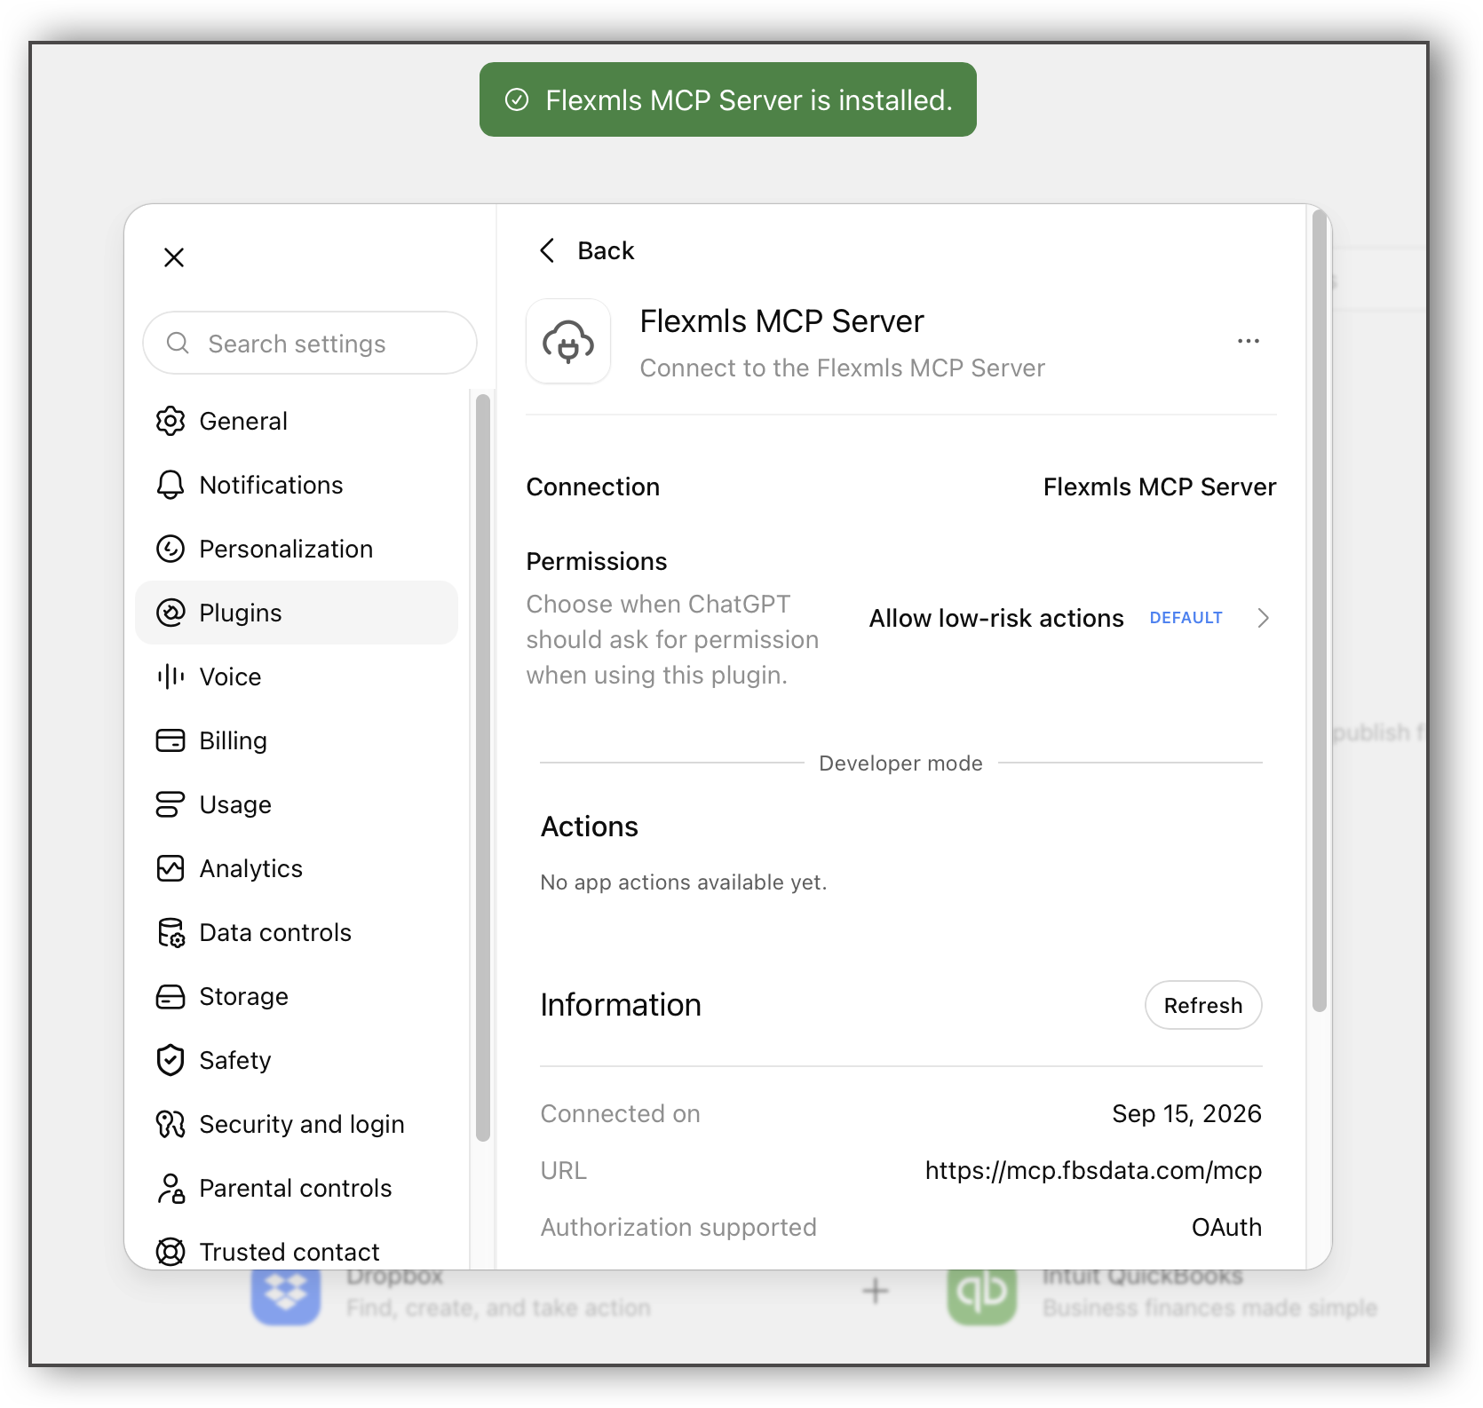
Task: Click the Voice waveform icon
Action: pos(171,676)
